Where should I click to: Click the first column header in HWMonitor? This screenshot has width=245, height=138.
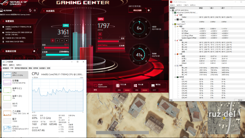184,8
